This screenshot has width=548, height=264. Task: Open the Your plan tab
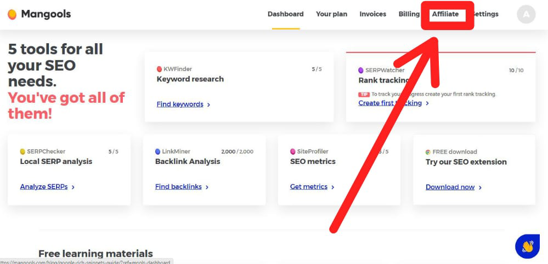(332, 14)
